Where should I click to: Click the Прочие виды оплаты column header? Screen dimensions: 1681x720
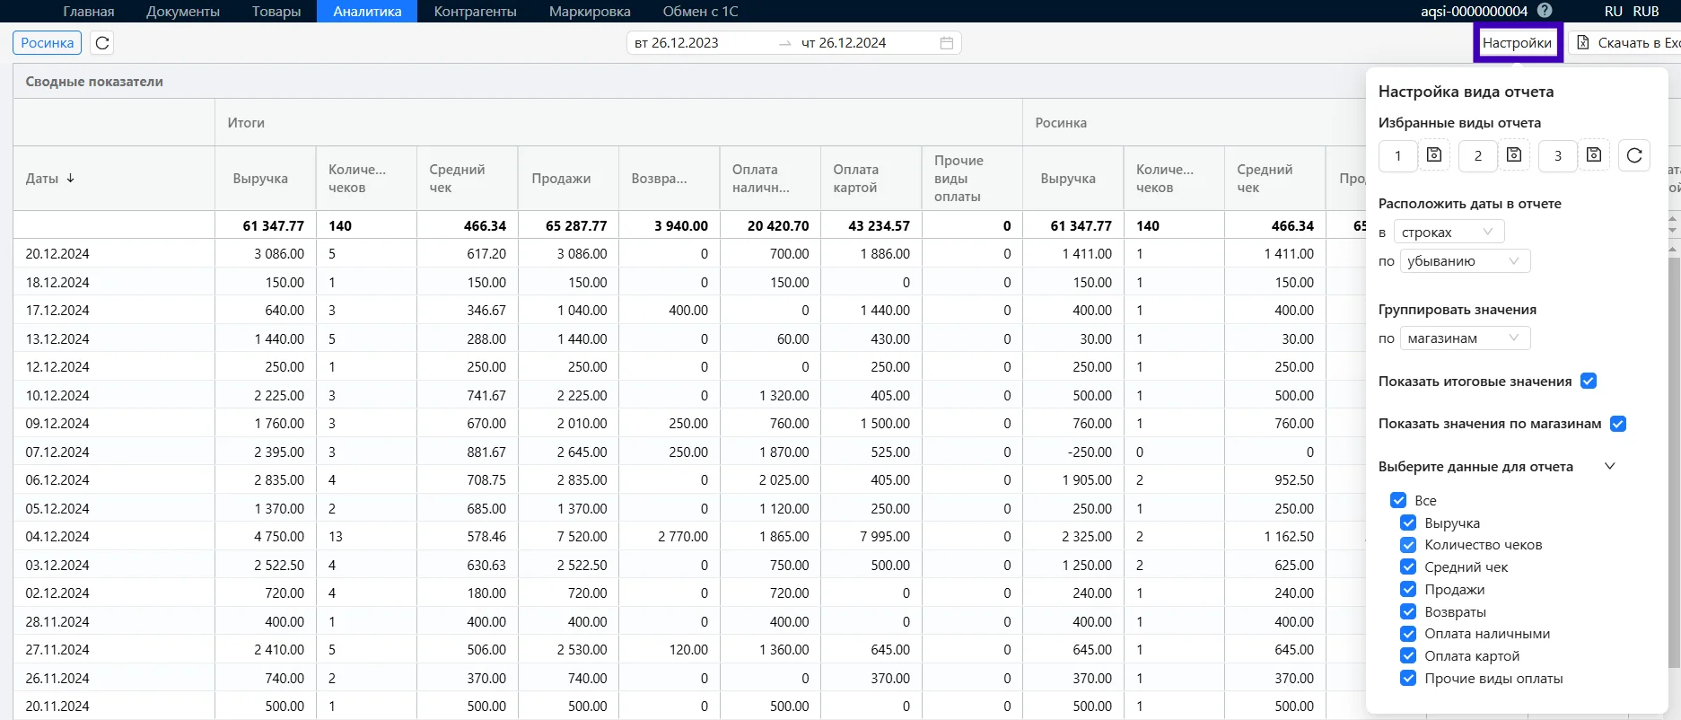click(x=972, y=178)
